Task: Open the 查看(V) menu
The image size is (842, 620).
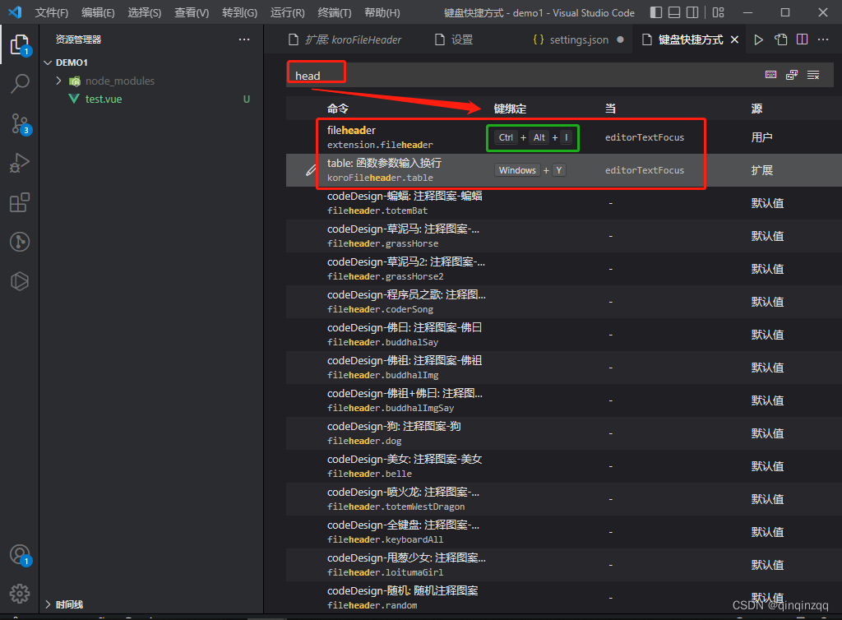Action: coord(192,12)
